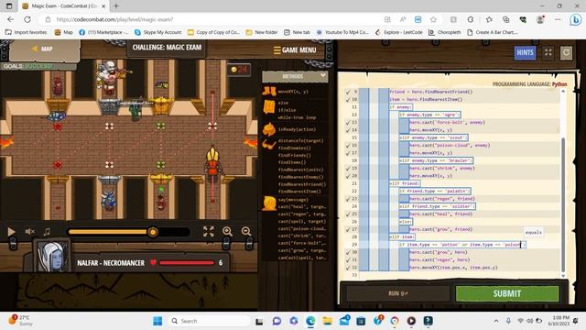Open the Choropleth bookmark
The height and width of the screenshot is (330, 586).
(445, 32)
